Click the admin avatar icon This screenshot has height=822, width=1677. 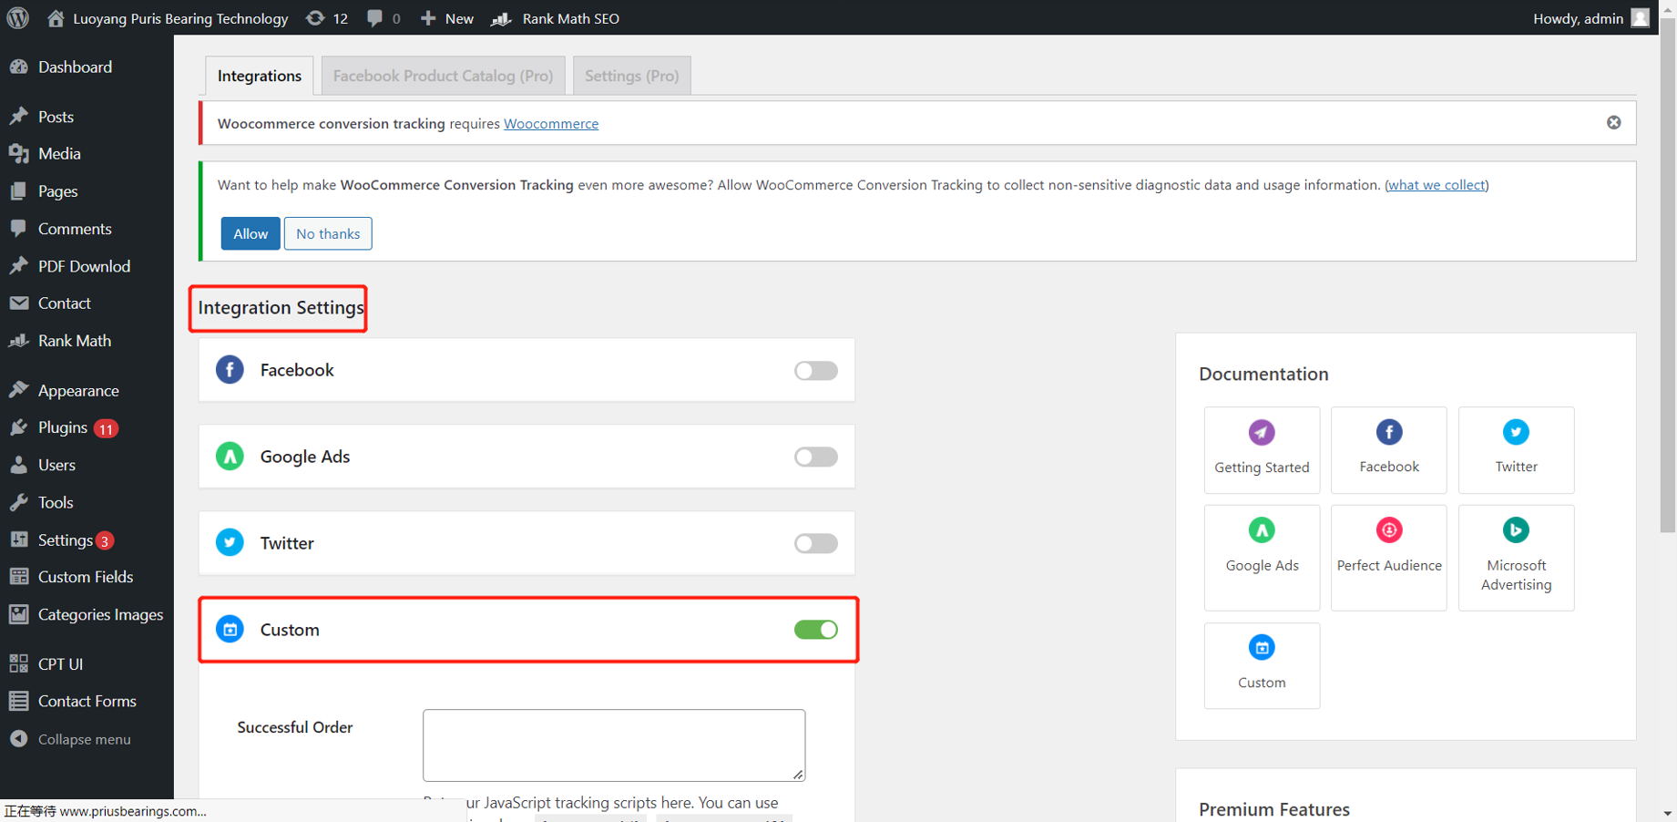(x=1640, y=18)
